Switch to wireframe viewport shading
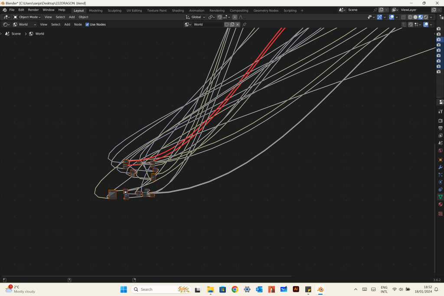 (x=410, y=17)
